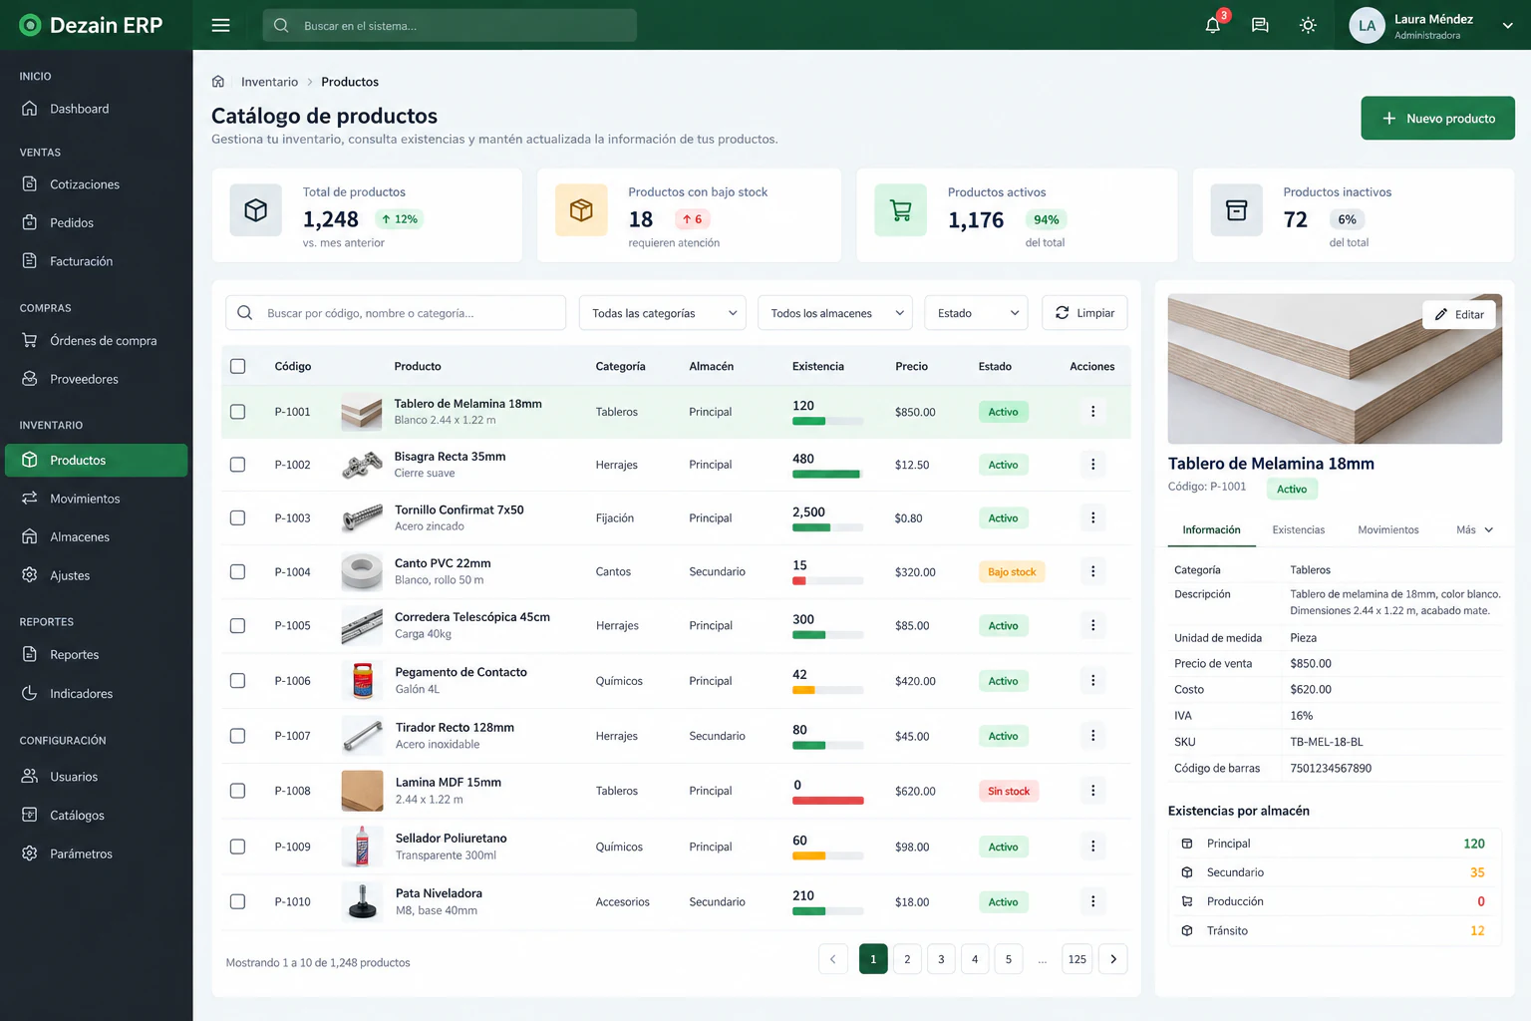Open actions menu for Lamina MDF 15mm row
The width and height of the screenshot is (1531, 1021).
(1092, 791)
